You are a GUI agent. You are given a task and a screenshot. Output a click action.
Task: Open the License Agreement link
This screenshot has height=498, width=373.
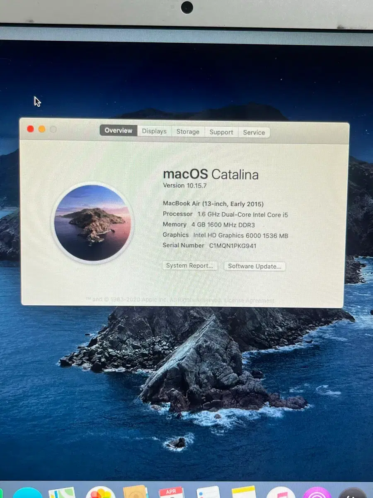click(249, 300)
